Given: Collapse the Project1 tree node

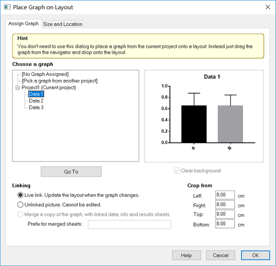Looking at the screenshot, I should coord(17,88).
